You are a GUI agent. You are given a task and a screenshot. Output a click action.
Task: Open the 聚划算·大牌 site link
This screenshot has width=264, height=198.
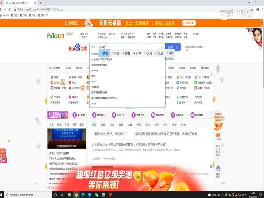58,88
